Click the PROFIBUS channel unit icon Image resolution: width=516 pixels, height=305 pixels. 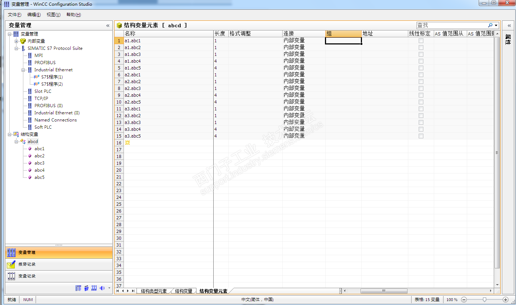click(30, 63)
